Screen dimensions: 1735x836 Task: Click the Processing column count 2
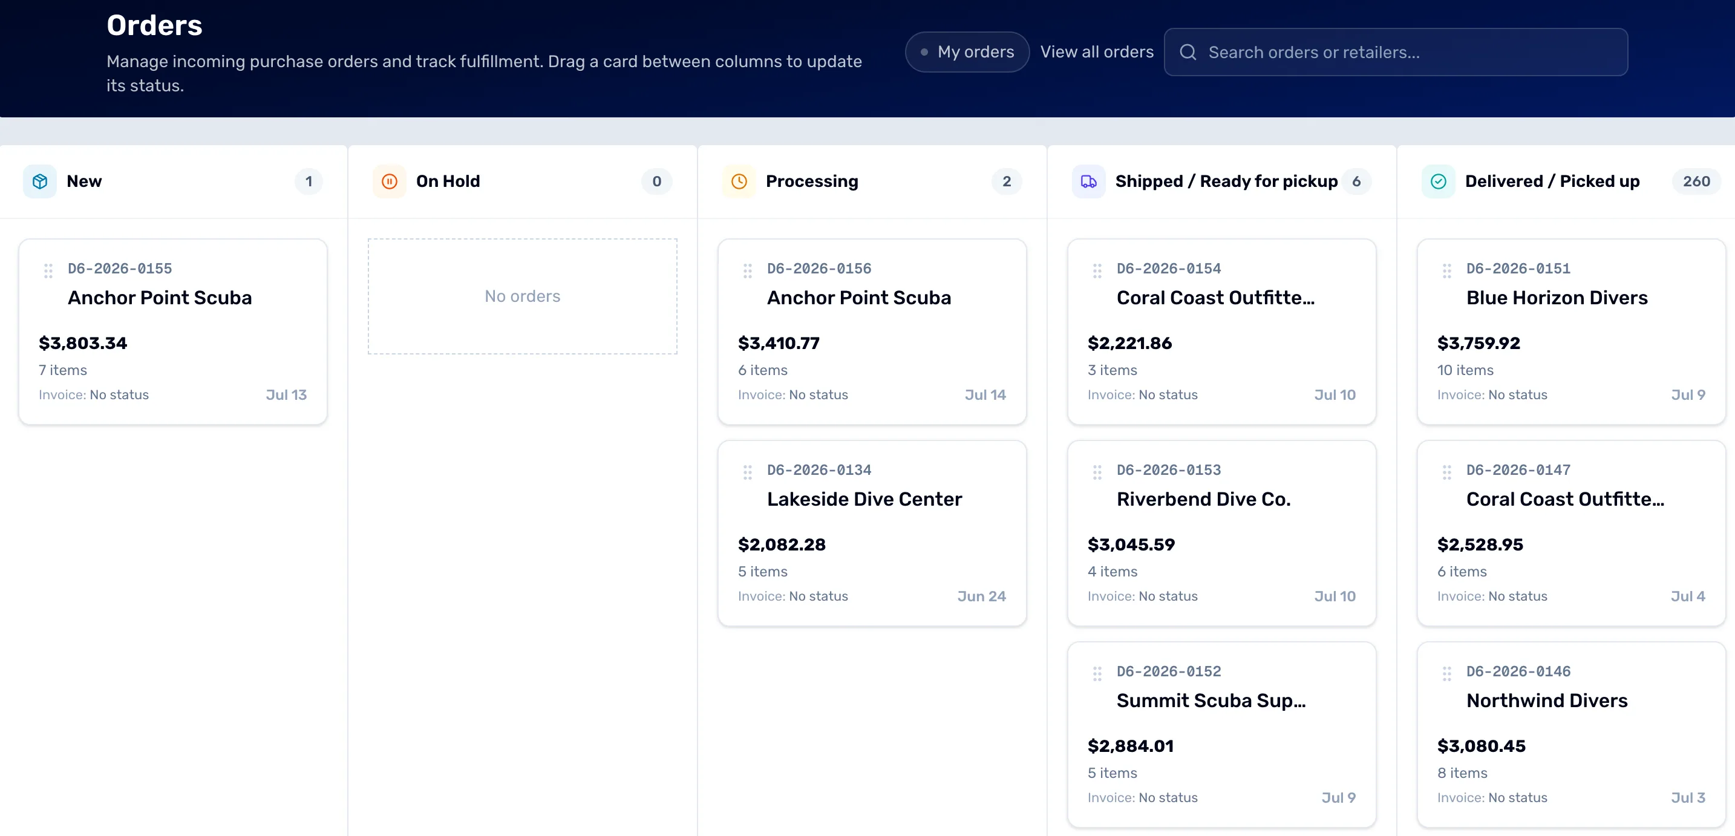(1007, 181)
